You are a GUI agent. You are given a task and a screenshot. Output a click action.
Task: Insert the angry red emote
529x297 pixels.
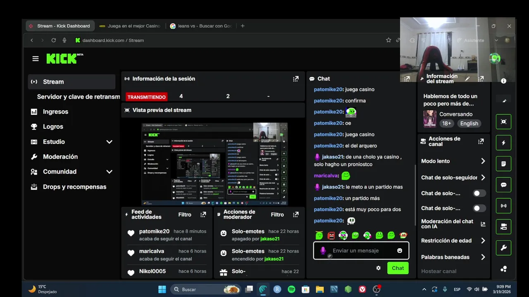331,236
